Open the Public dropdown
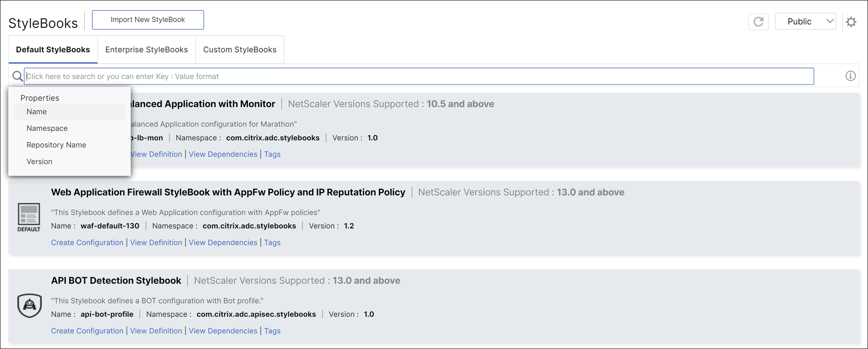The height and width of the screenshot is (349, 868). point(805,22)
